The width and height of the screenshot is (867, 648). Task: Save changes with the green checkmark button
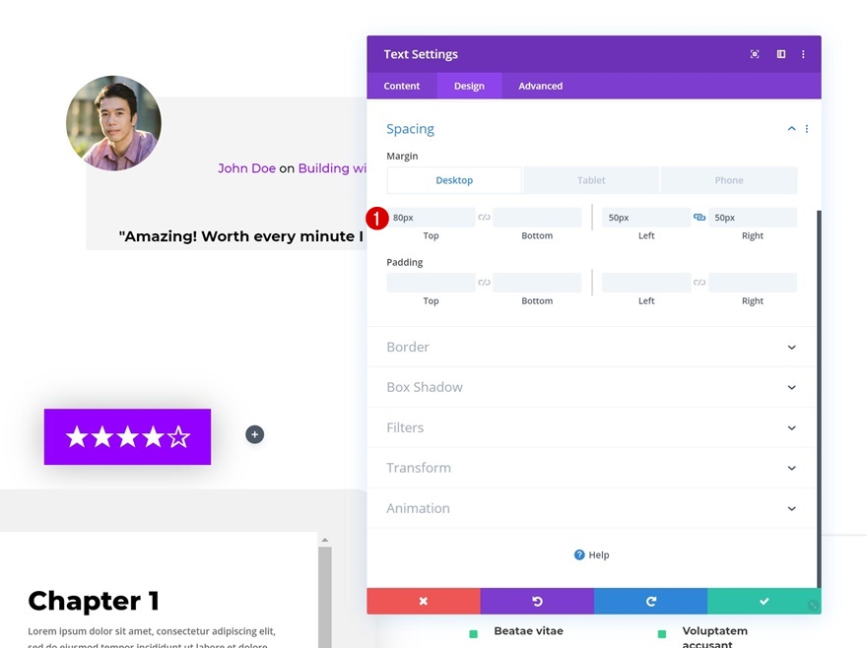(x=765, y=601)
